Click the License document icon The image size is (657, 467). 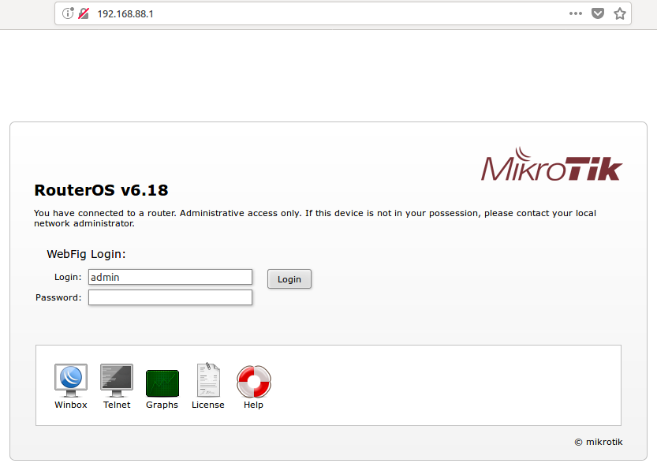click(208, 380)
